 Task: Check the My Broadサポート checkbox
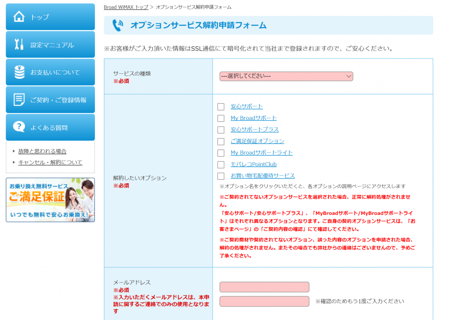coord(221,118)
